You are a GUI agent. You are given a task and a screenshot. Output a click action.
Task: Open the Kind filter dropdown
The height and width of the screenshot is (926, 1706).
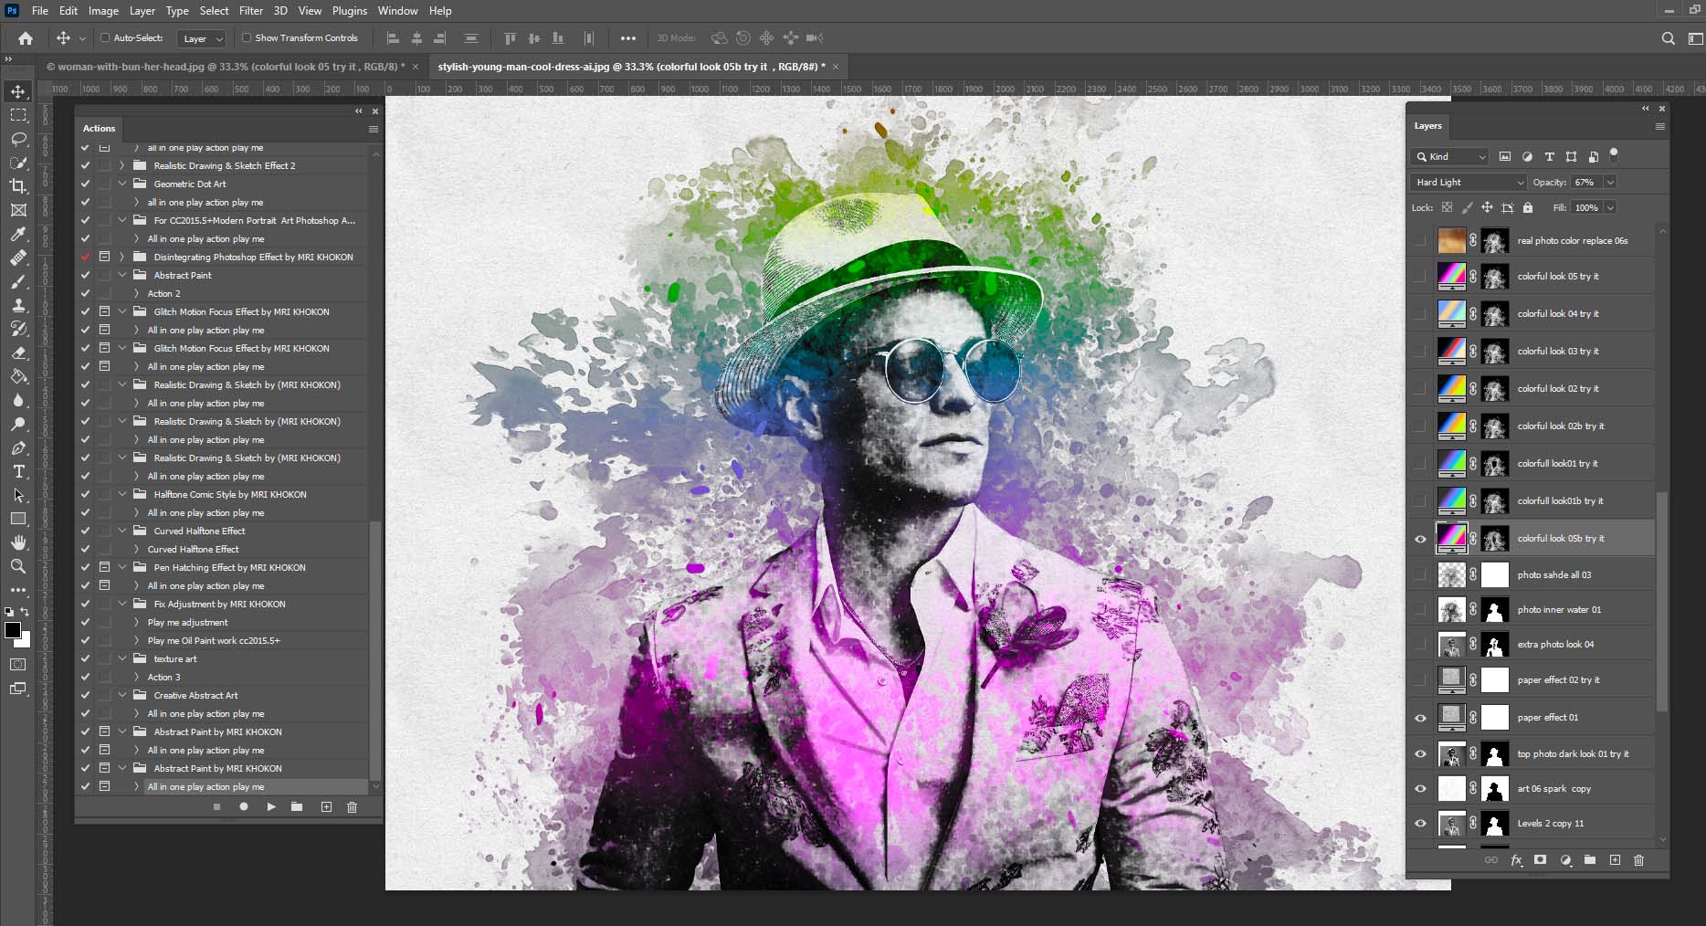pos(1449,157)
